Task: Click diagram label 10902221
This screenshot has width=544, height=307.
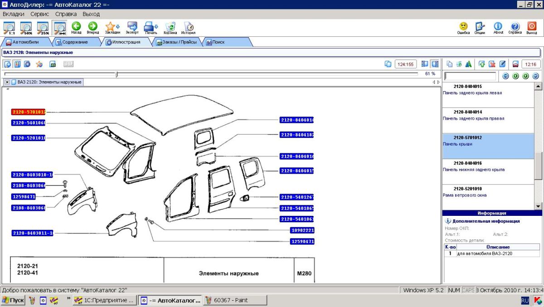Action: click(302, 230)
